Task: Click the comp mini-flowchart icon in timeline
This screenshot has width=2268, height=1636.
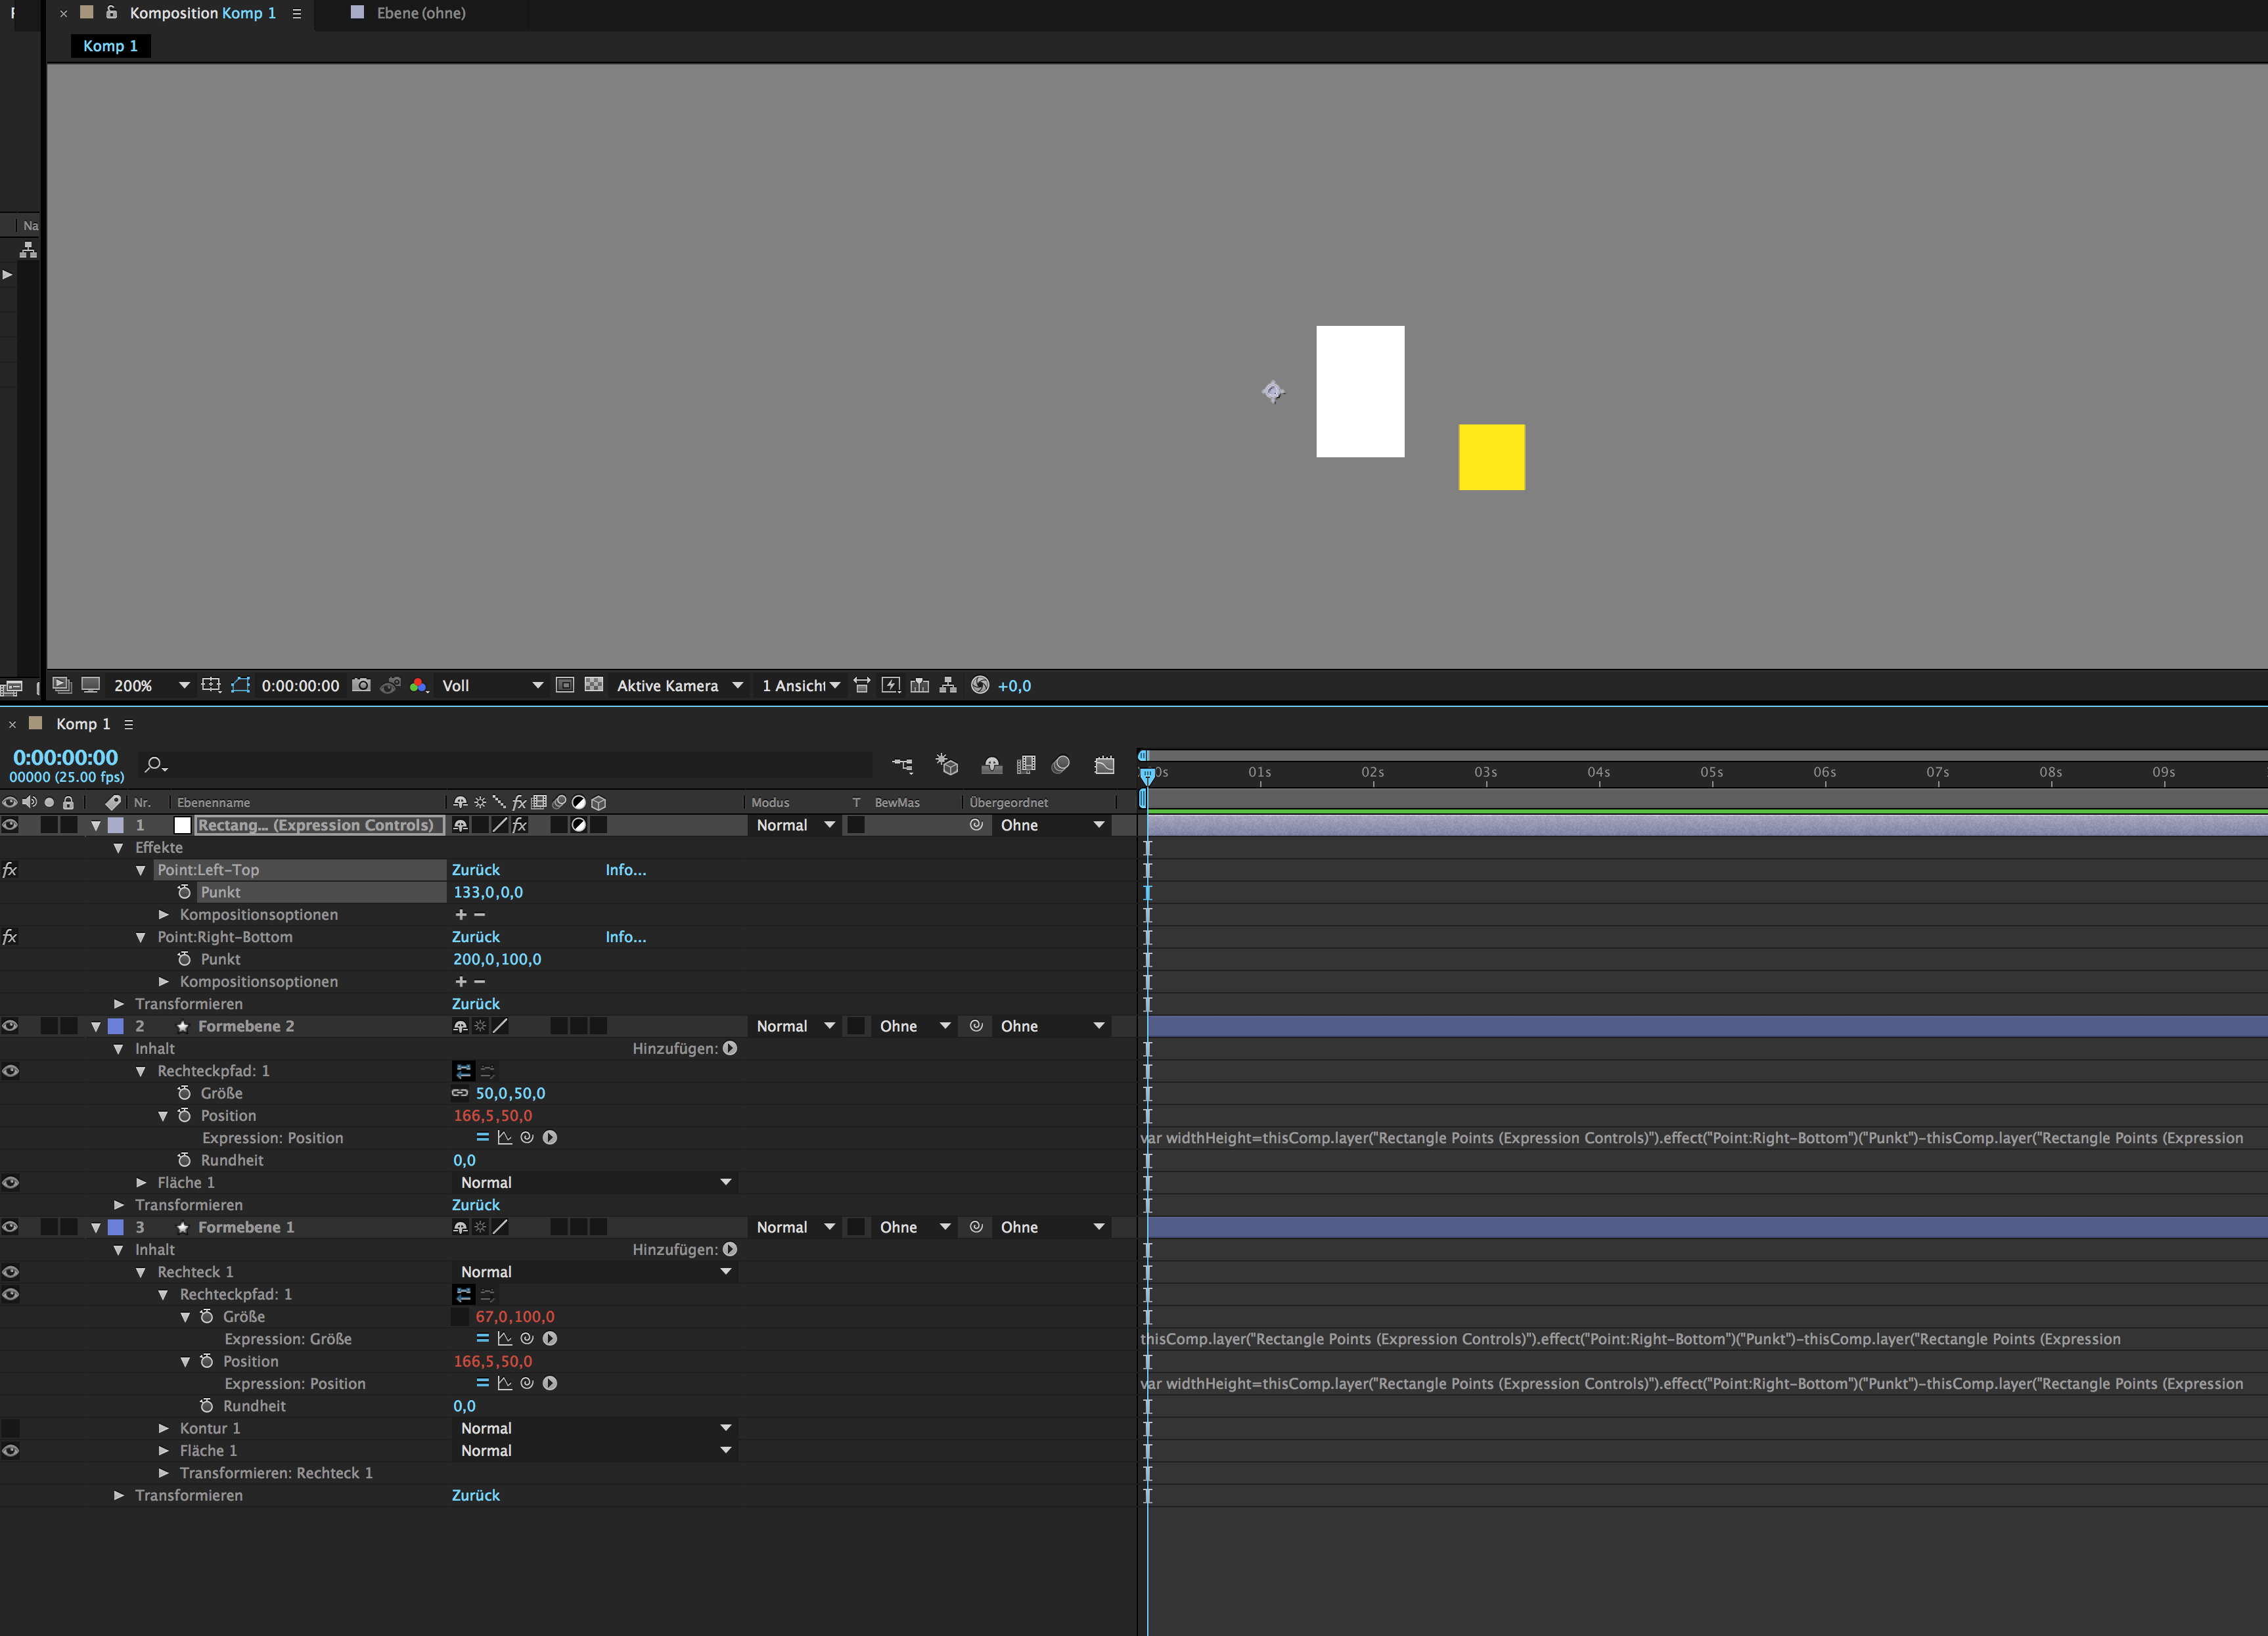Action: 902,765
